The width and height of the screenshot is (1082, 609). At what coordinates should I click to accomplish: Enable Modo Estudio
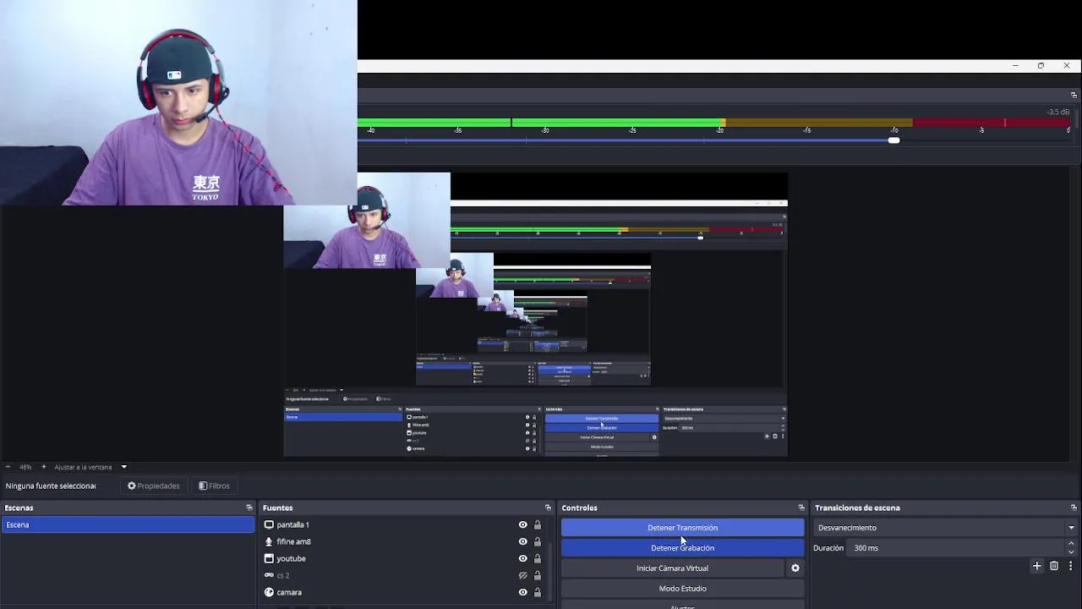coord(682,589)
